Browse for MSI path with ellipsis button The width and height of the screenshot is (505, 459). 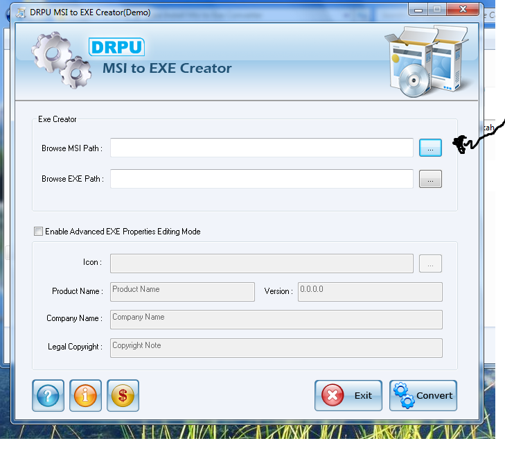point(430,148)
